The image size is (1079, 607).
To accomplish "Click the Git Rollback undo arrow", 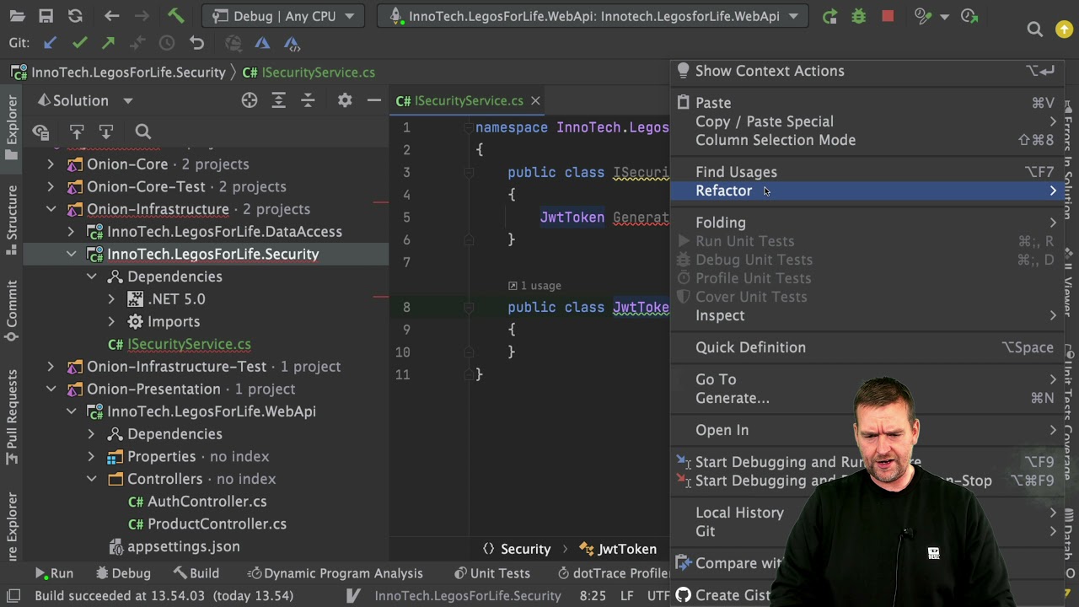I will [196, 43].
